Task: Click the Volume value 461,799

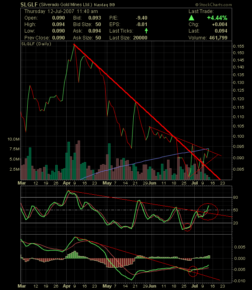Action: pyautogui.click(x=218, y=38)
